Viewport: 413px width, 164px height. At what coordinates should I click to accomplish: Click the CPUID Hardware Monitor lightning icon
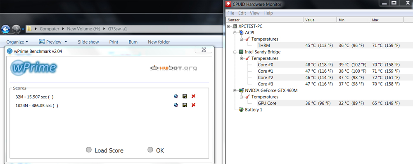[228, 4]
